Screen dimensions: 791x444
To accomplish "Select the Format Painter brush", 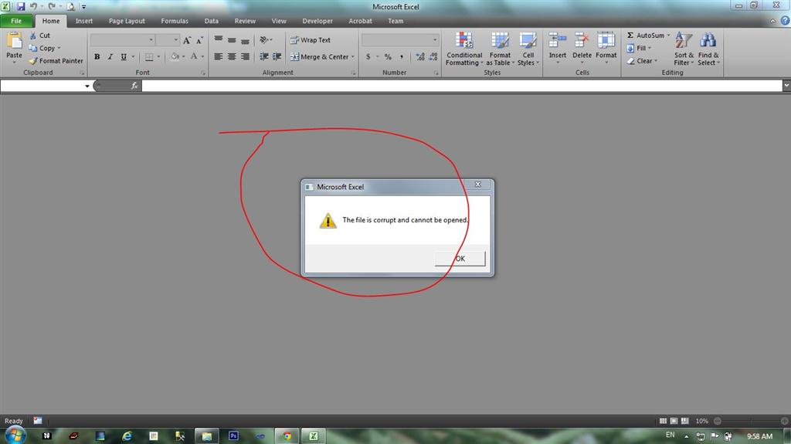I will click(33, 61).
